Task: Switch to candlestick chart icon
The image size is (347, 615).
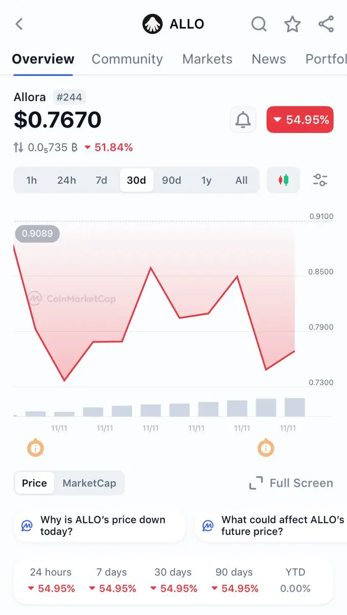Action: click(284, 180)
